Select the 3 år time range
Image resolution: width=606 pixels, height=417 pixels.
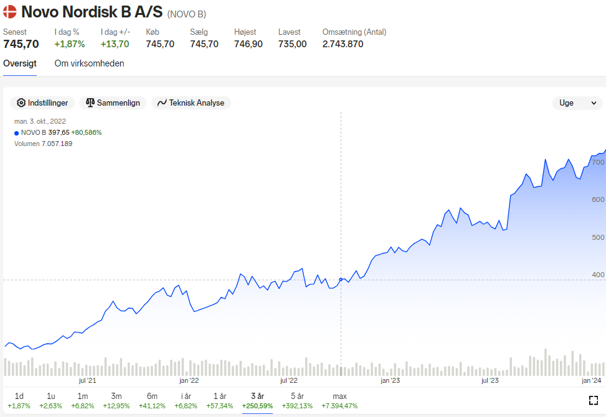[x=257, y=401]
